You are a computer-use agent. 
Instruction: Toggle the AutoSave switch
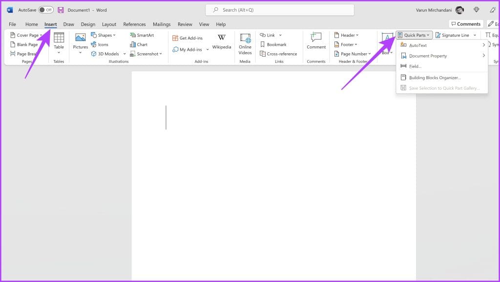46,10
